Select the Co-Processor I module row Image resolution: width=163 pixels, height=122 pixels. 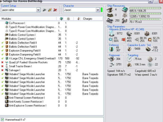[x=52, y=23]
